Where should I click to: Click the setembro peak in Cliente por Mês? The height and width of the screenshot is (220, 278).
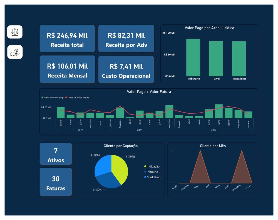click(x=242, y=151)
